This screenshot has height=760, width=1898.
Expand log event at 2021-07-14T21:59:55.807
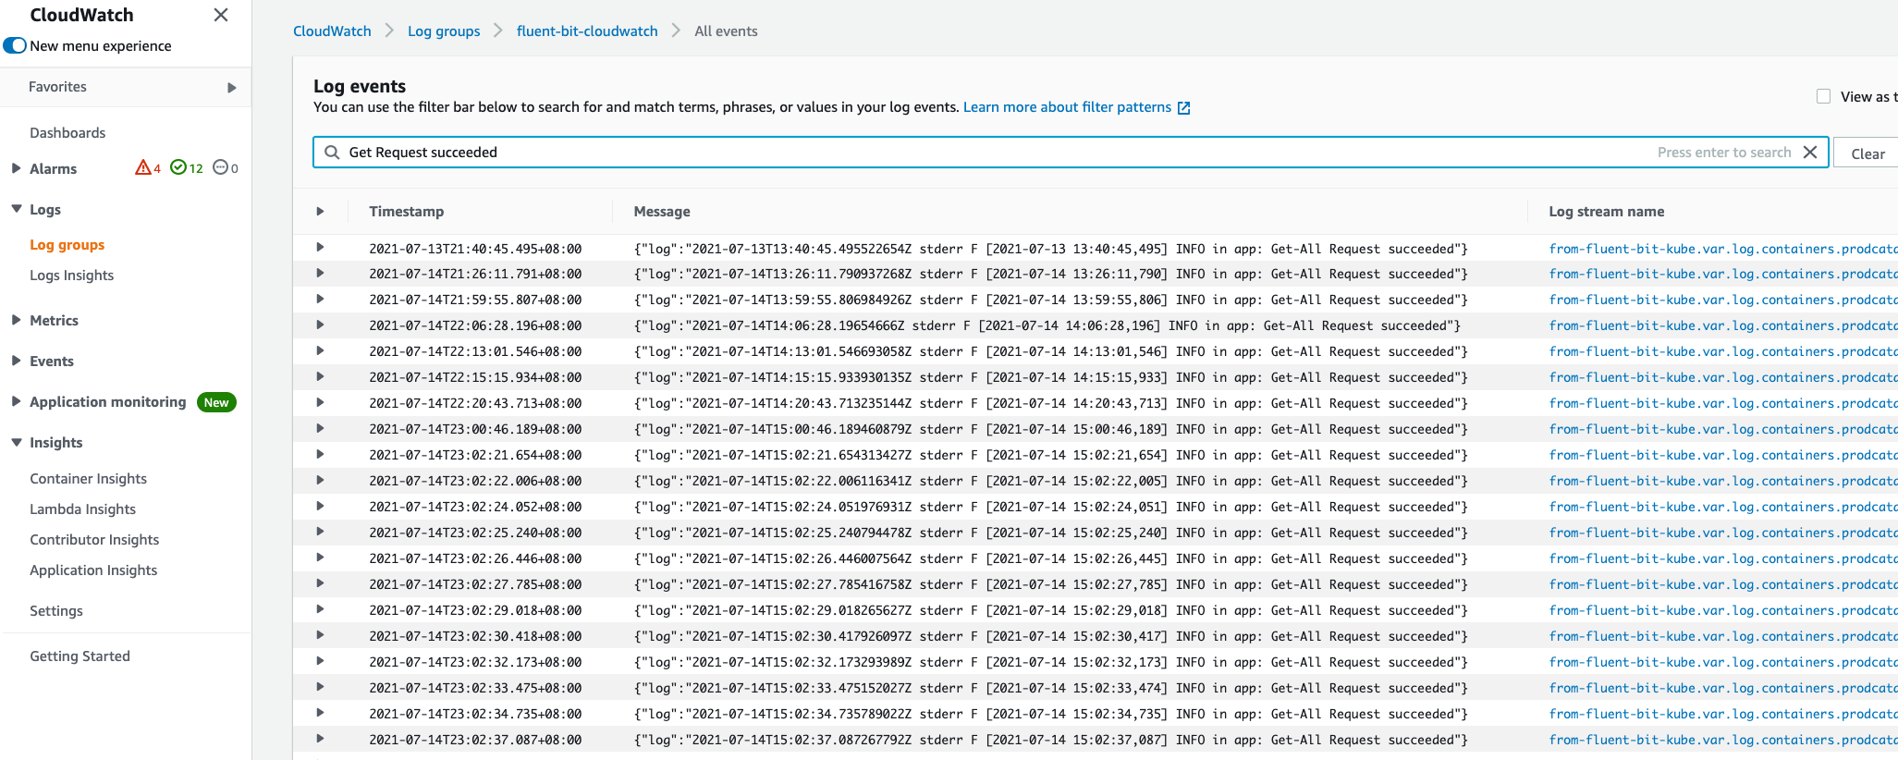320,299
